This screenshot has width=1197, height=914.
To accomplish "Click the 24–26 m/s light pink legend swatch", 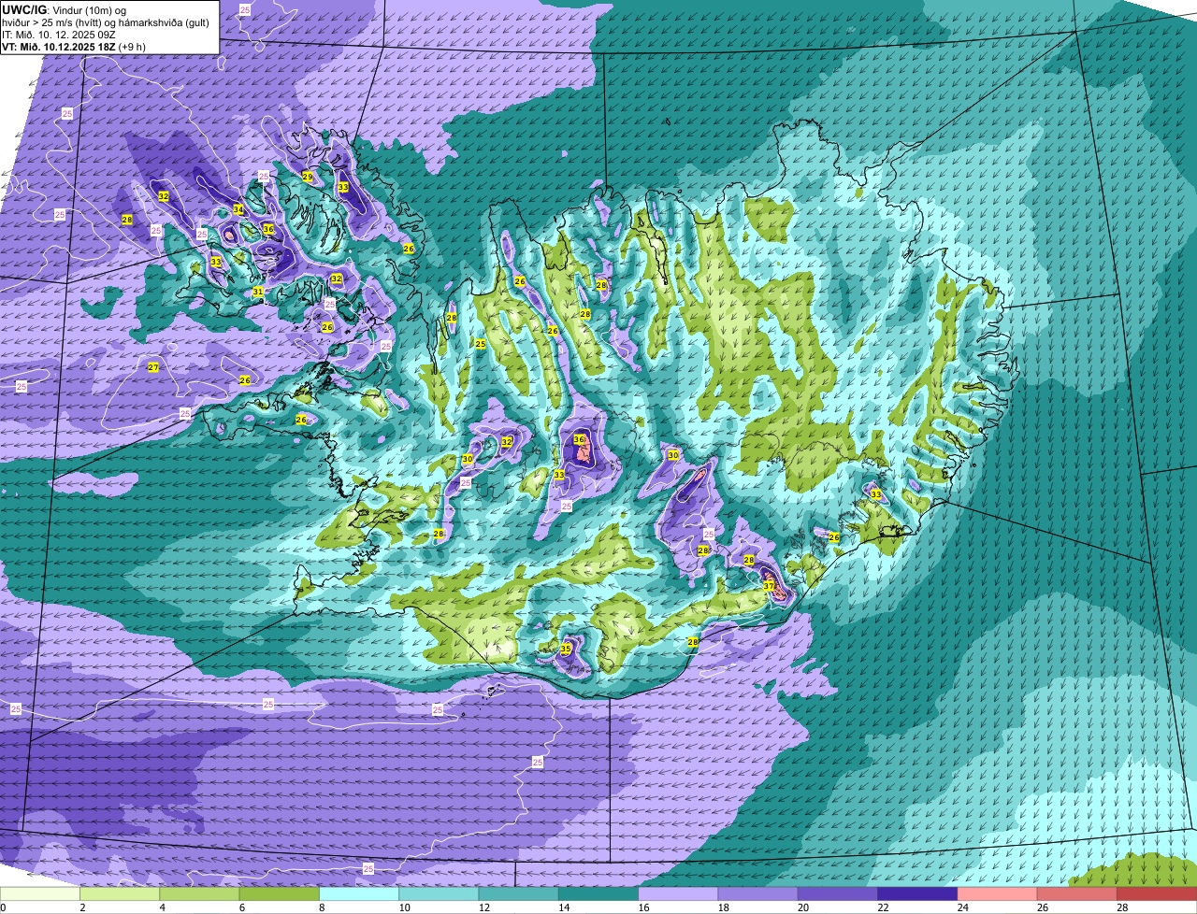I will 997,893.
